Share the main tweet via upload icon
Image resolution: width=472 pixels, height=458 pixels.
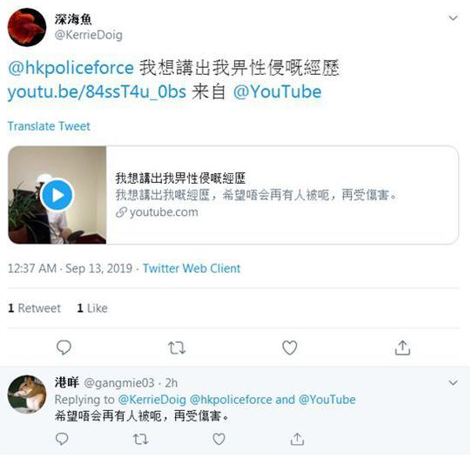tap(402, 347)
